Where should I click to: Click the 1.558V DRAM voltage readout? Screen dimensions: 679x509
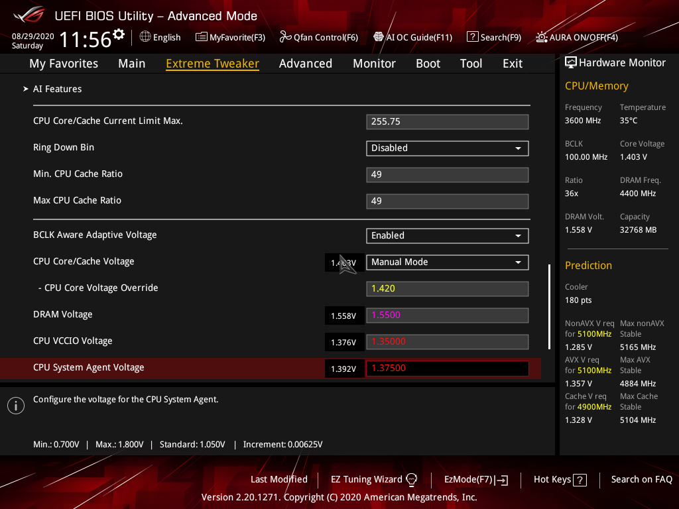click(x=344, y=315)
